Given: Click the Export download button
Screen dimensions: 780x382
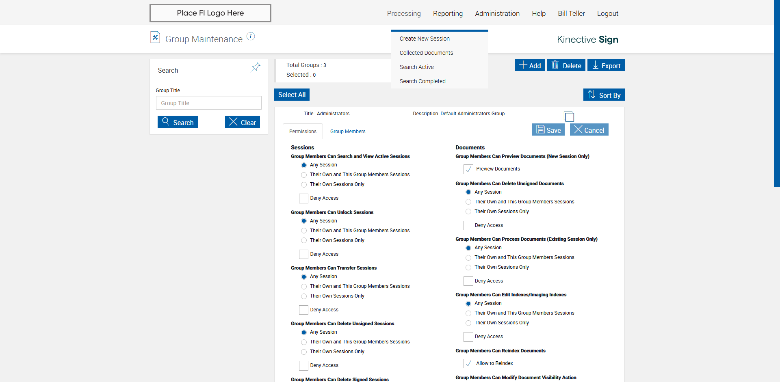Looking at the screenshot, I should (x=606, y=65).
